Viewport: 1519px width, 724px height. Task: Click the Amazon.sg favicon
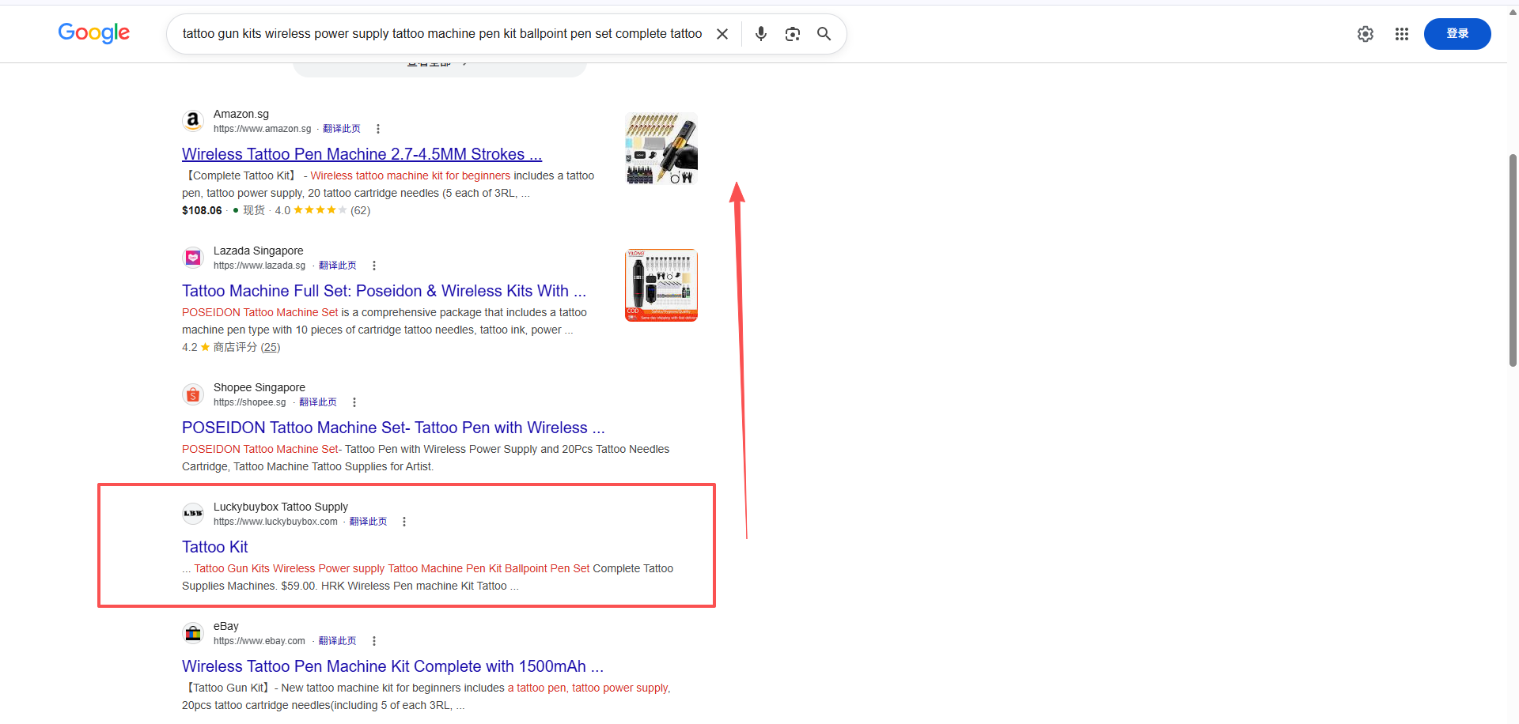pos(193,121)
